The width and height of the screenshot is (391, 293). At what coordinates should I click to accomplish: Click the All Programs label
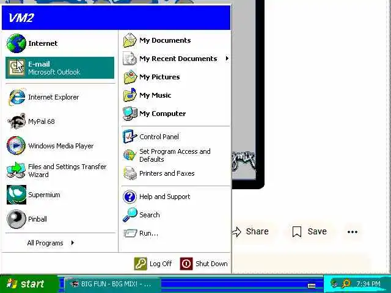45,243
